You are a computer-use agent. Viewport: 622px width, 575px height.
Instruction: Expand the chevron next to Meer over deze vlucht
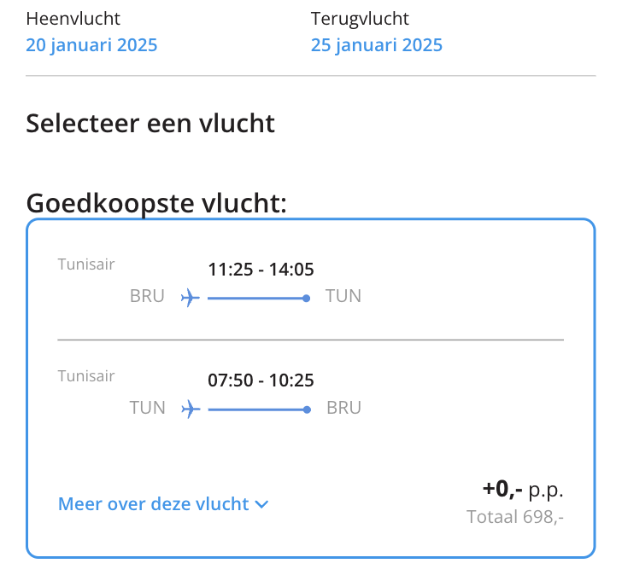tap(261, 504)
